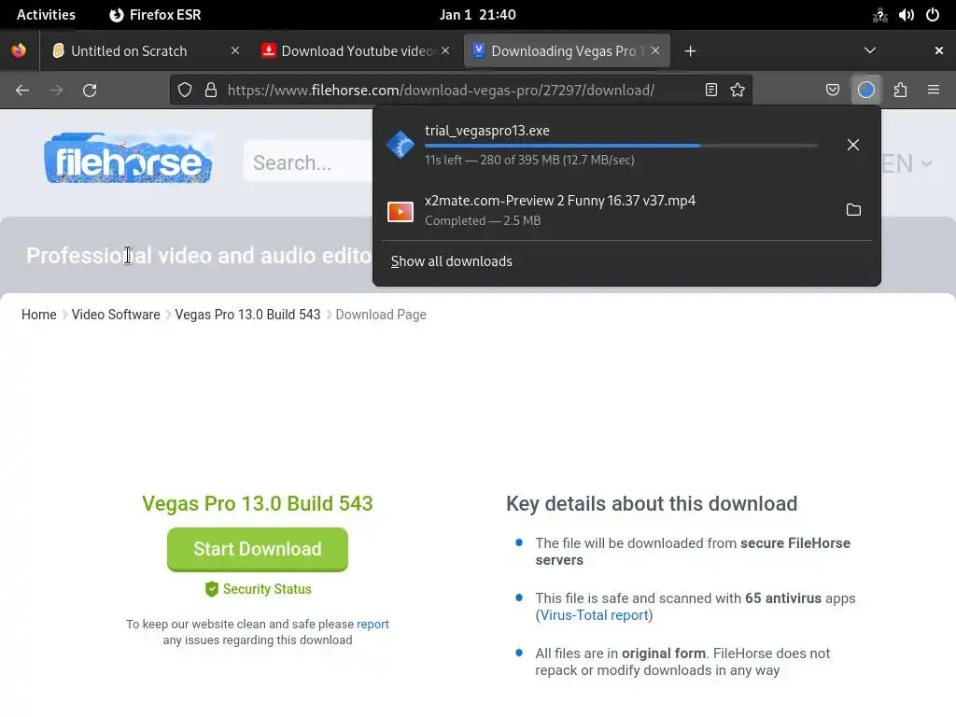Close the Download Youtube videos tab
Viewport: 956px width, 717px height.
pos(445,50)
